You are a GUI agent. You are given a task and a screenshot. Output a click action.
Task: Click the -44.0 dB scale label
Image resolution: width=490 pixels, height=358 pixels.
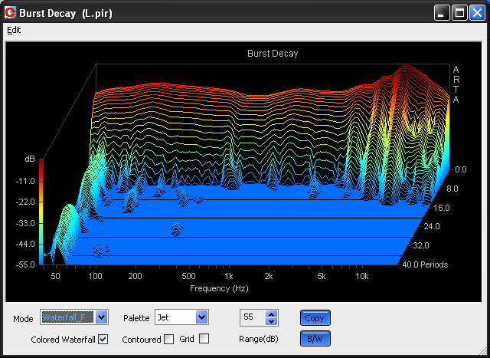(25, 244)
